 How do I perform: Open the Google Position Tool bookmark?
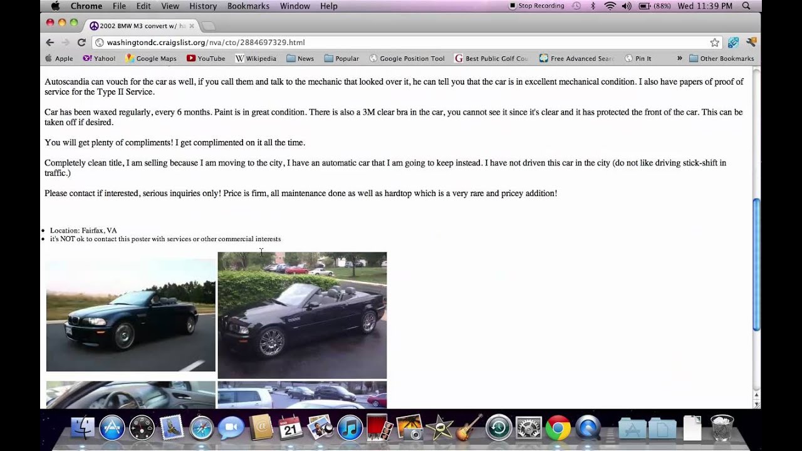(407, 58)
